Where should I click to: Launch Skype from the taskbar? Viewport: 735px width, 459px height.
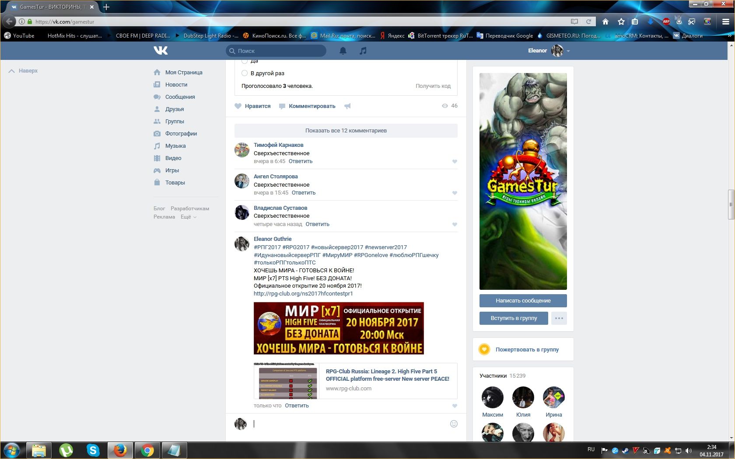[93, 450]
